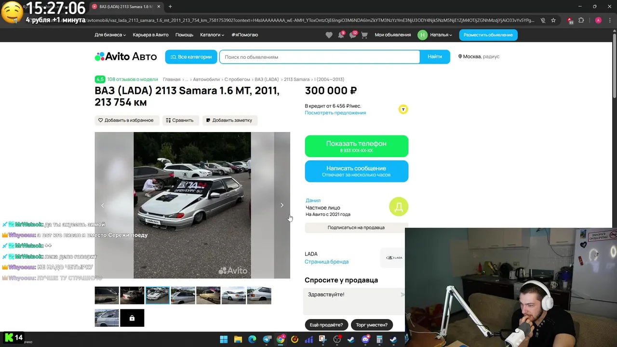Go to Мои объявления
This screenshot has width=617, height=347.
tap(393, 35)
